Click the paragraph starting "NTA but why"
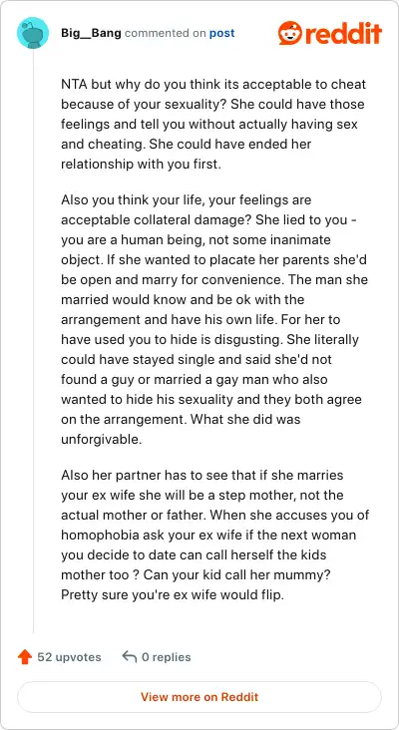 point(213,125)
